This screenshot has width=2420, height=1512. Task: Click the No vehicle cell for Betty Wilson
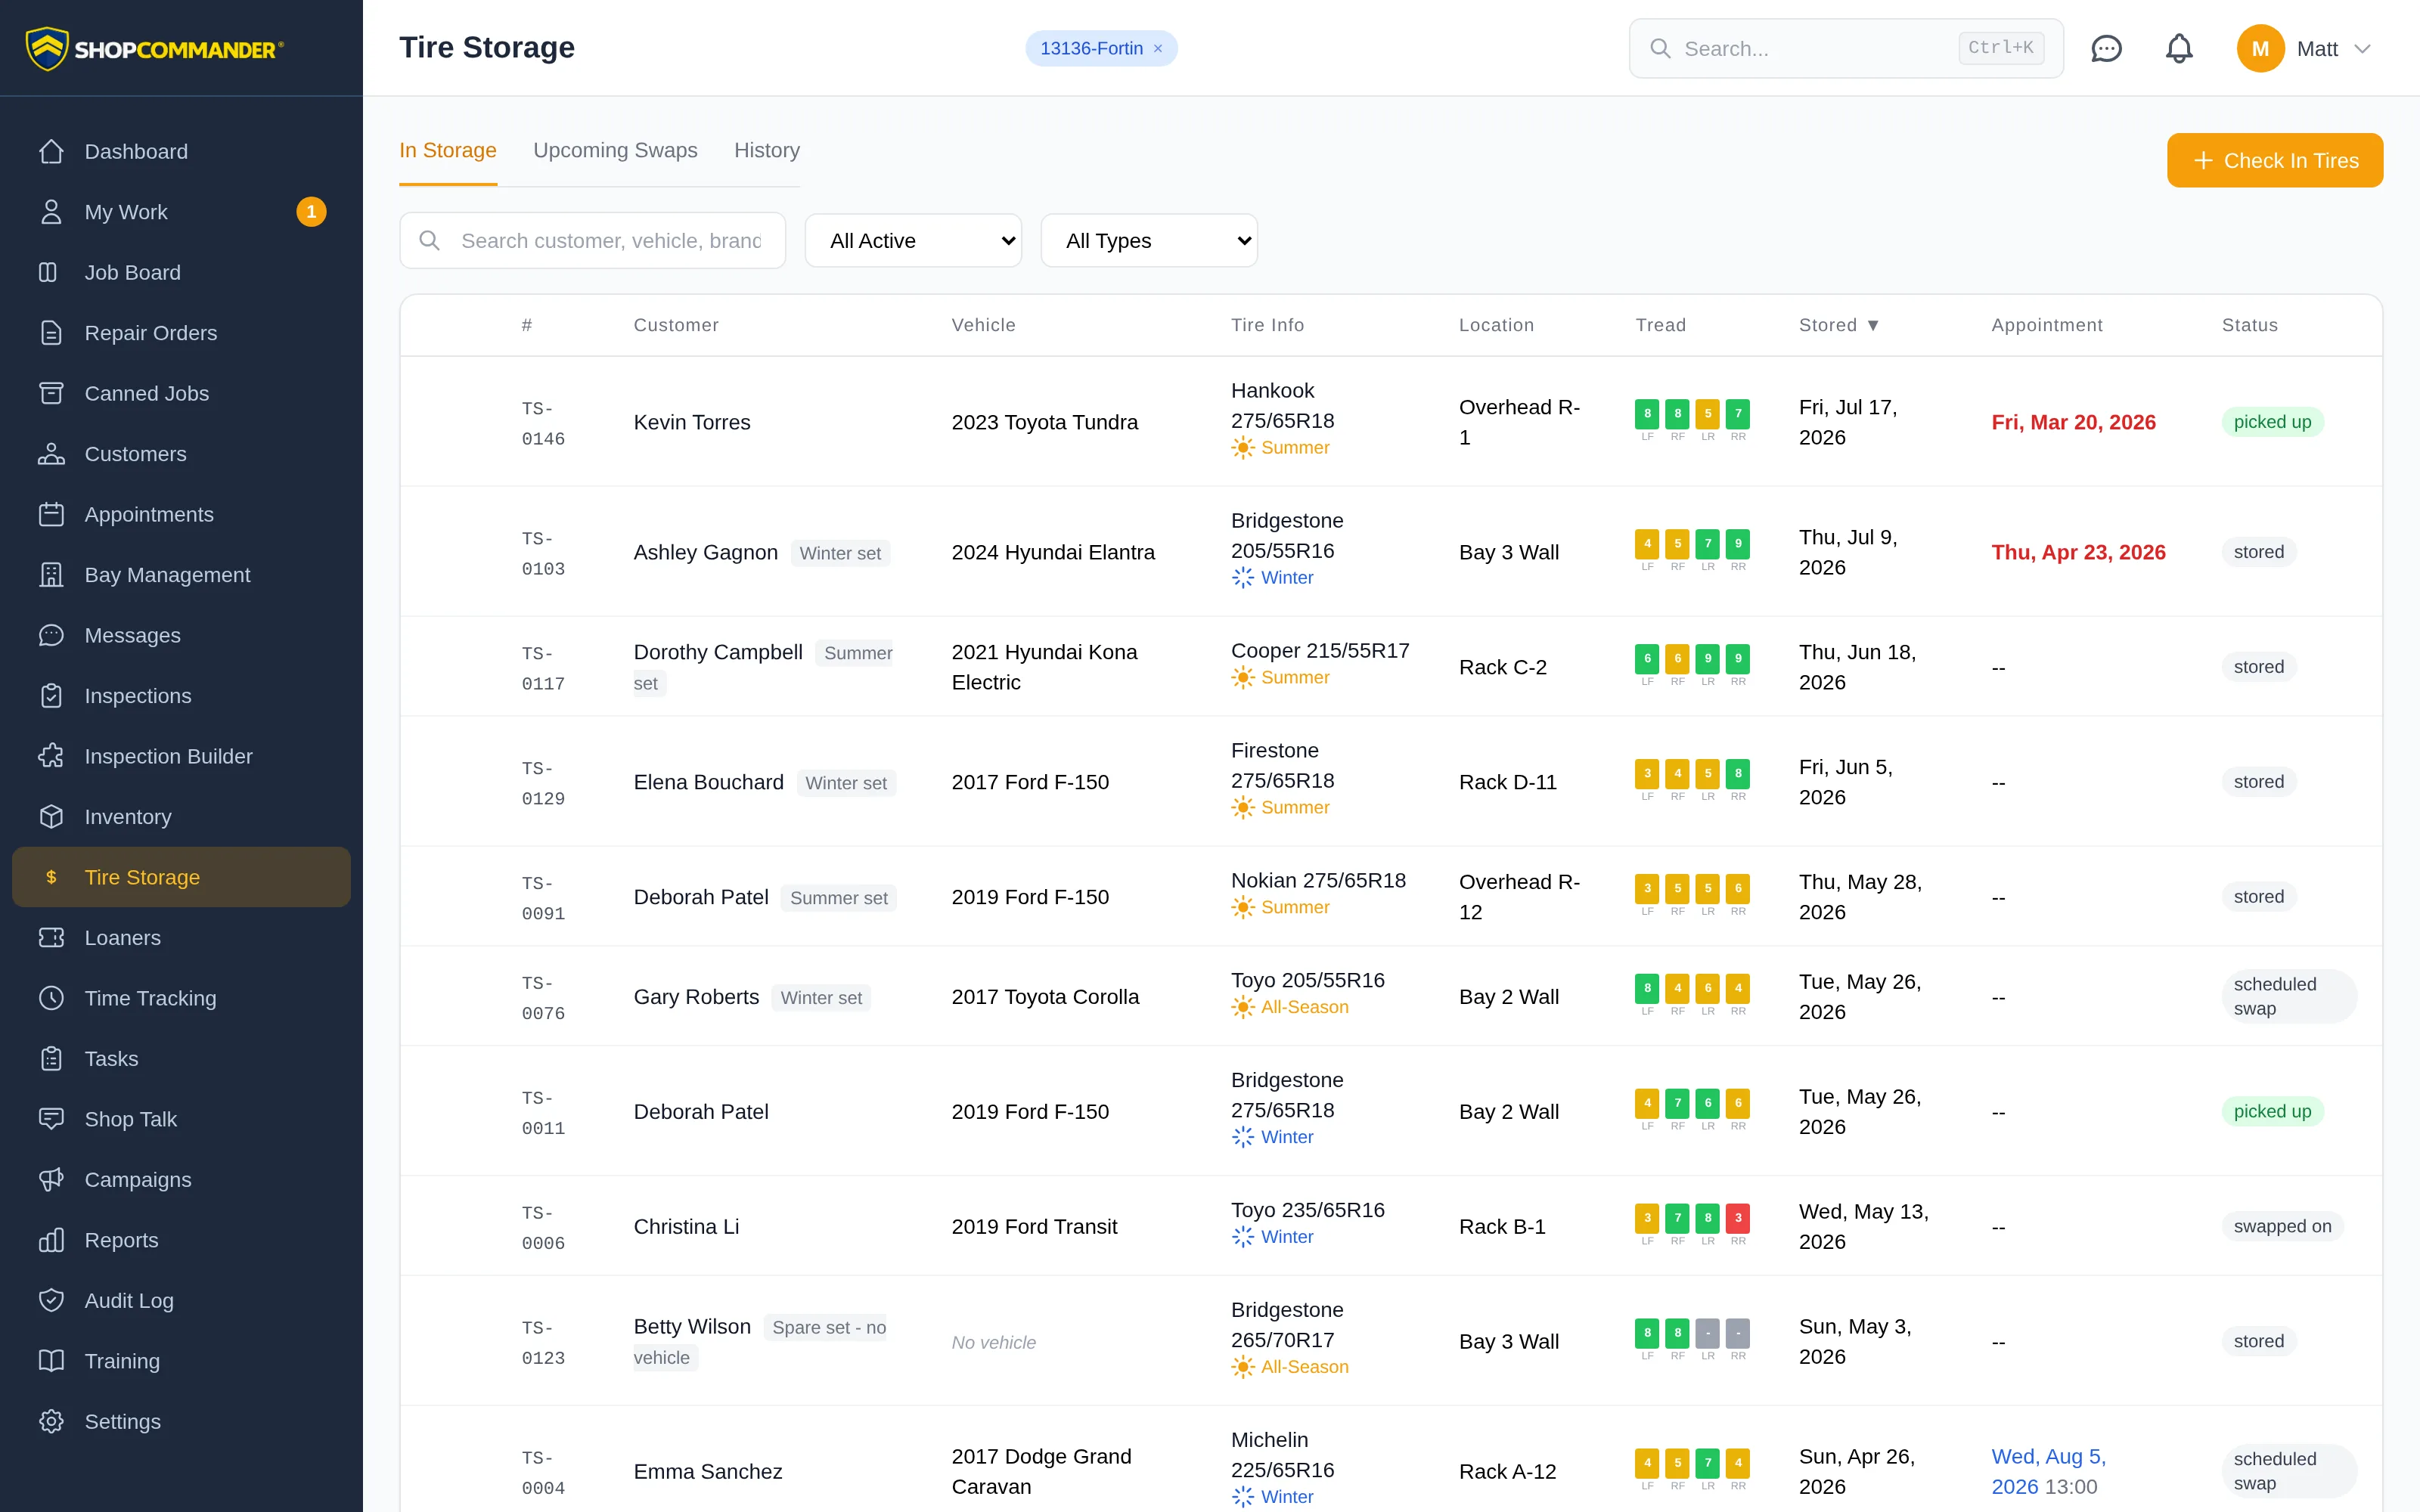(x=993, y=1342)
